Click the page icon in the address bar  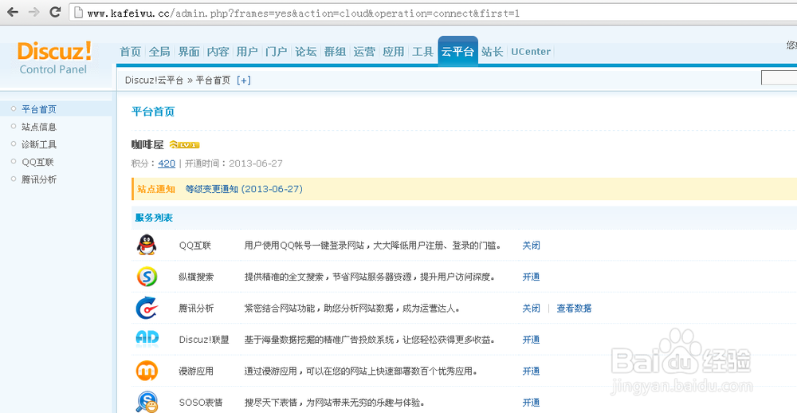pos(79,13)
